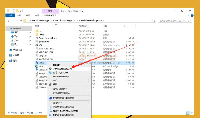This screenshot has height=118, width=200.
Task: Expand breadcrumb arrow after last Corel PhotoMirage 1.0
Action: coord(104,21)
